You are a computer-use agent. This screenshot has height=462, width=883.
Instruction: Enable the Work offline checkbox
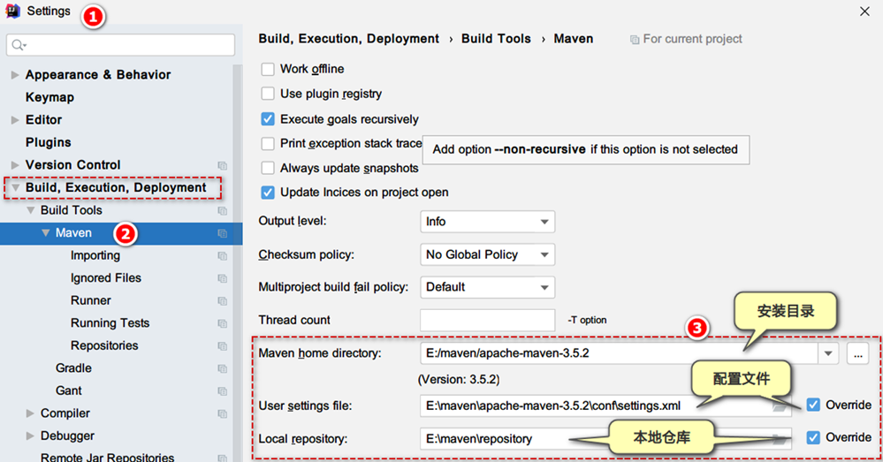click(x=268, y=69)
